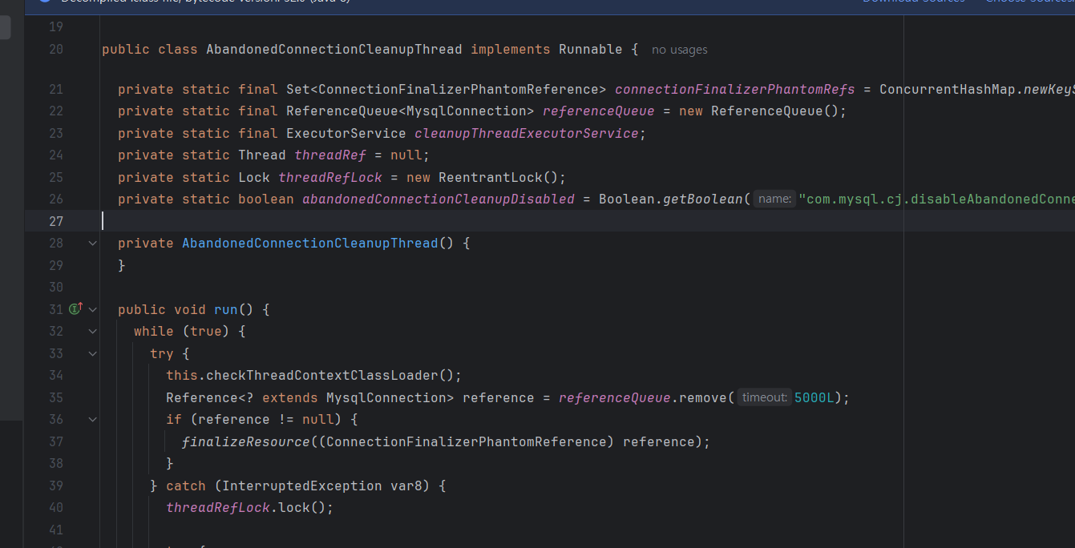Image resolution: width=1075 pixels, height=548 pixels.
Task: Click the 'name:' parameter hint on line 26
Action: (774, 199)
